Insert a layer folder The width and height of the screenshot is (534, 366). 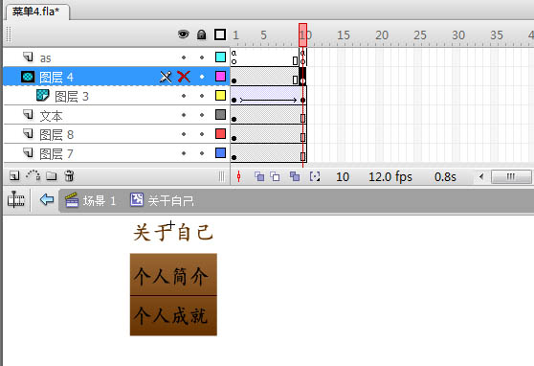pyautogui.click(x=52, y=176)
